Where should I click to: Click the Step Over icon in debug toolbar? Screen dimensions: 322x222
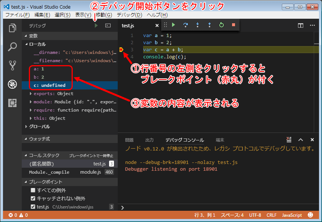[185, 24]
